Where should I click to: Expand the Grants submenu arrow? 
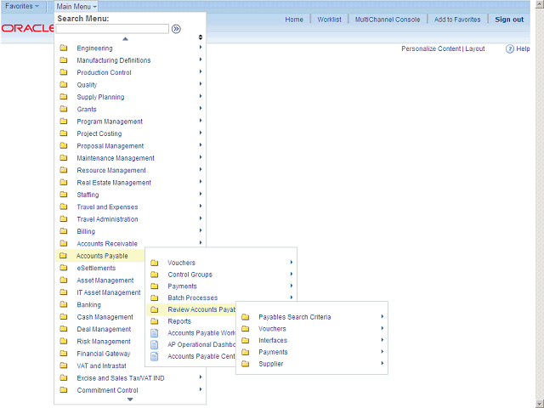click(201, 109)
